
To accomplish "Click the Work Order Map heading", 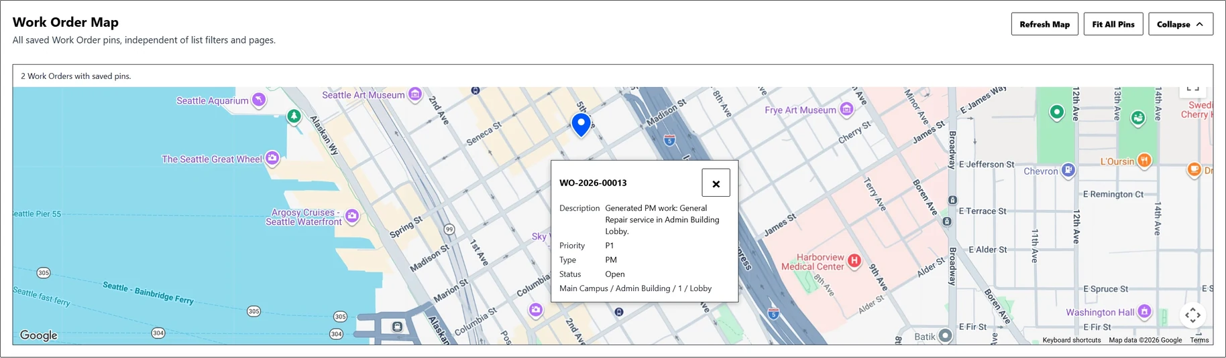I will click(66, 22).
